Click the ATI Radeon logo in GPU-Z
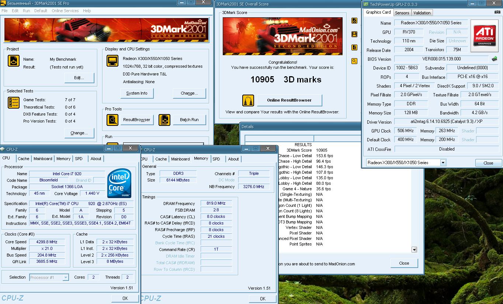Screen dimensions: 503x304 [485, 35]
